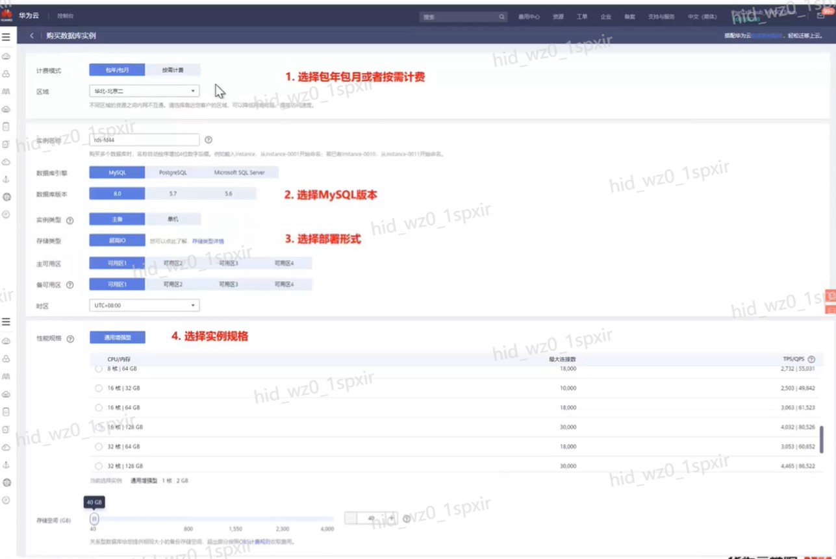This screenshot has width=836, height=559.
Task: Click the CPU/内存 column header
Action: tap(119, 359)
